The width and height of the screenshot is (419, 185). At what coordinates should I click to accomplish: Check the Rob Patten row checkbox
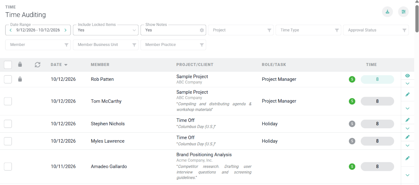pyautogui.click(x=8, y=79)
